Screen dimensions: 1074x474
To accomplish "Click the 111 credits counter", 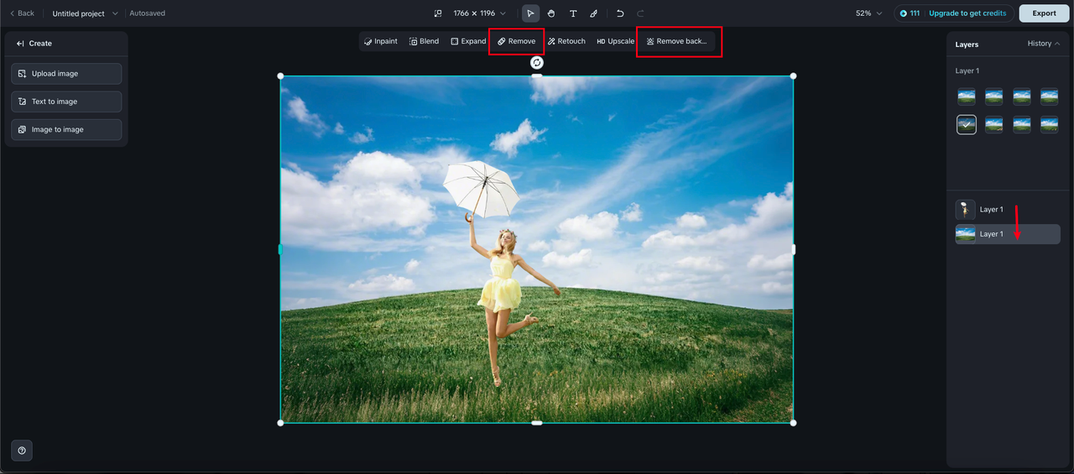I will coord(910,13).
